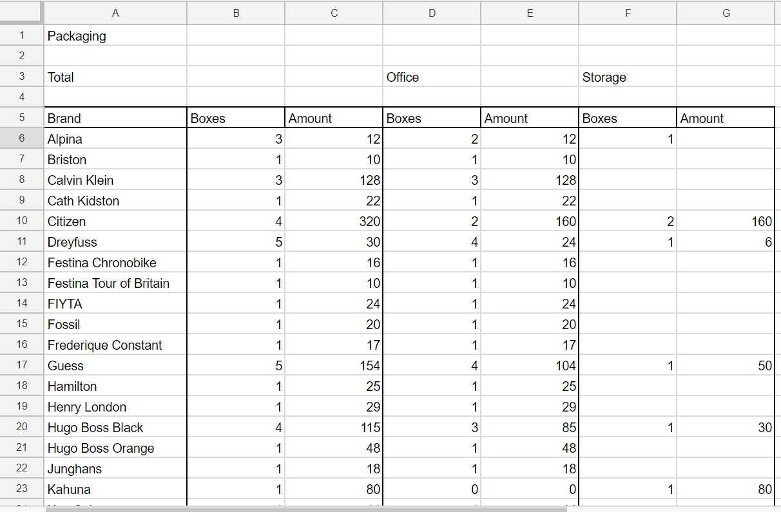This screenshot has width=781, height=512.
Task: Select the column F header
Action: point(628,13)
